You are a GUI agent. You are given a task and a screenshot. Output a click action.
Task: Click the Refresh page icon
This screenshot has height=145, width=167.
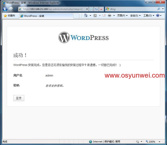coord(96,9)
